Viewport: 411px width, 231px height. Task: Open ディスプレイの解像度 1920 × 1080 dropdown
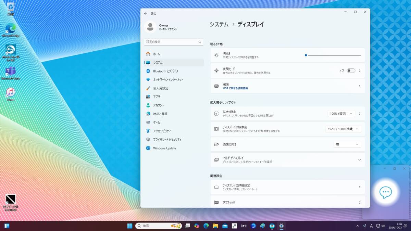point(343,129)
